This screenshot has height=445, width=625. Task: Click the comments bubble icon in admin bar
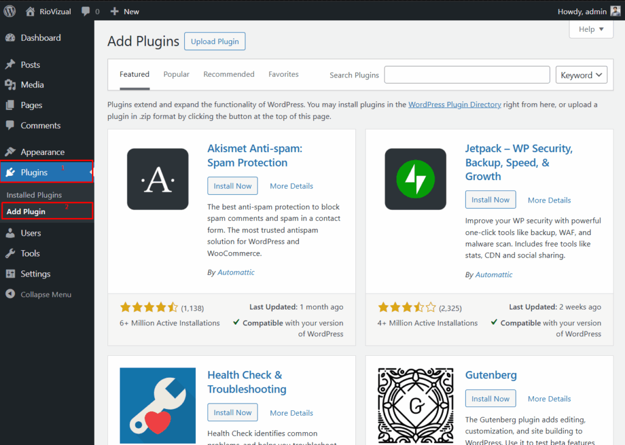[x=84, y=11]
